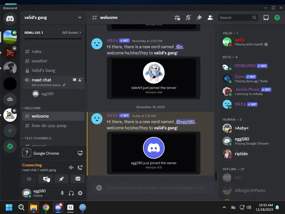
Task: Open egg580 joined server welcome image
Action: click(x=154, y=153)
